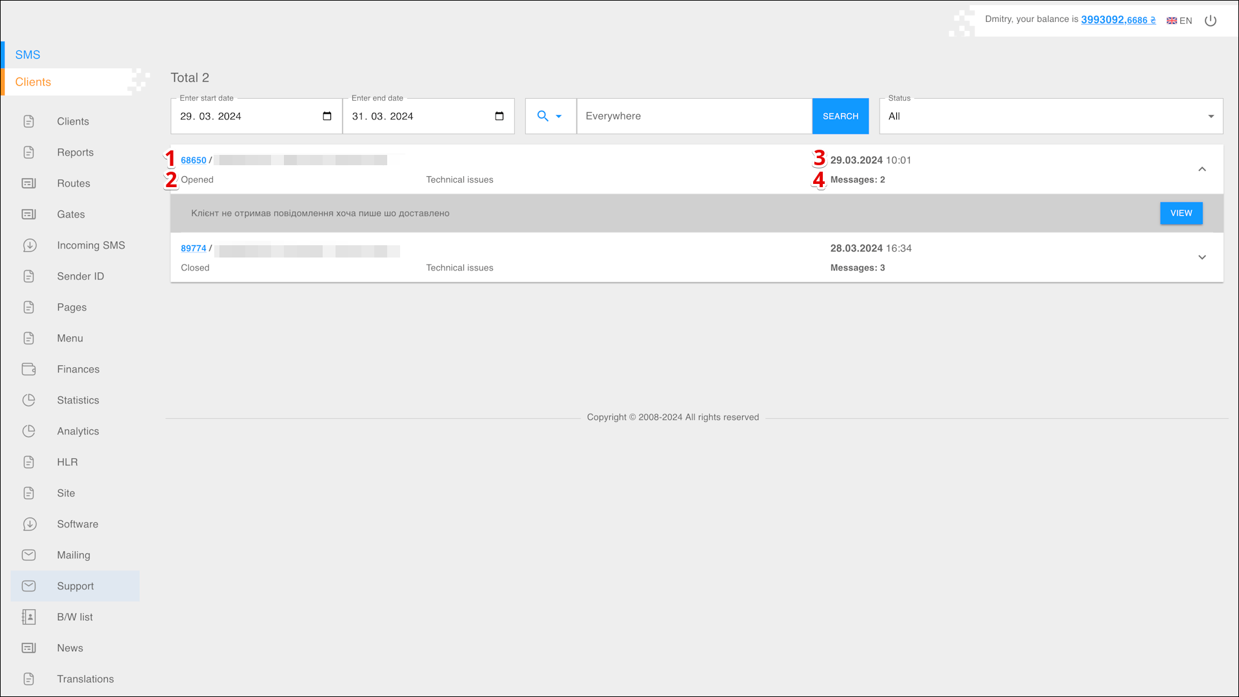This screenshot has height=697, width=1239.
Task: Open the Routes menu item
Action: (x=74, y=183)
